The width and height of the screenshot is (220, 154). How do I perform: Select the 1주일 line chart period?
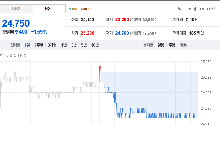point(39,45)
